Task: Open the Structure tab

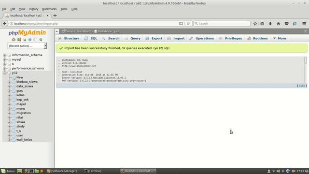Action: [x=69, y=39]
